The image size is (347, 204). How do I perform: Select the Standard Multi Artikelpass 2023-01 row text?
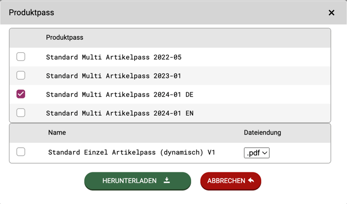pyautogui.click(x=113, y=76)
